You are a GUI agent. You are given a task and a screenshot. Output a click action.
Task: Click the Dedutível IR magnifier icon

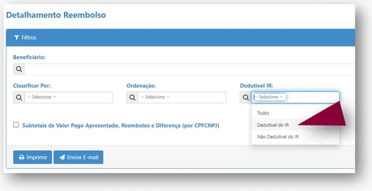(x=246, y=98)
